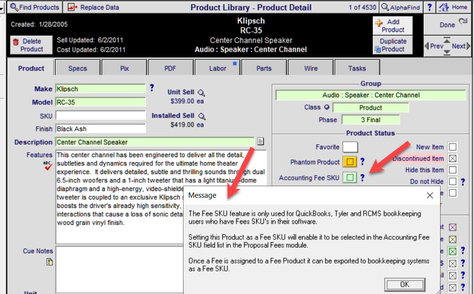Add a new product
Viewport: 474px width, 294px height.
[393, 26]
